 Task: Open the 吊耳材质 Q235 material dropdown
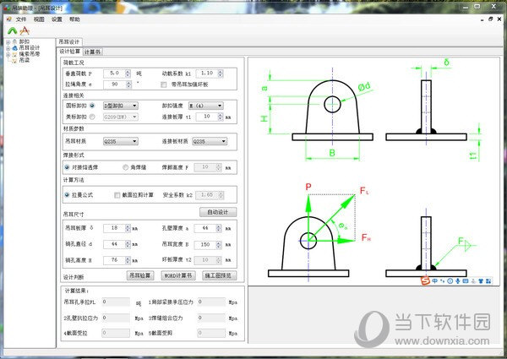pyautogui.click(x=127, y=141)
